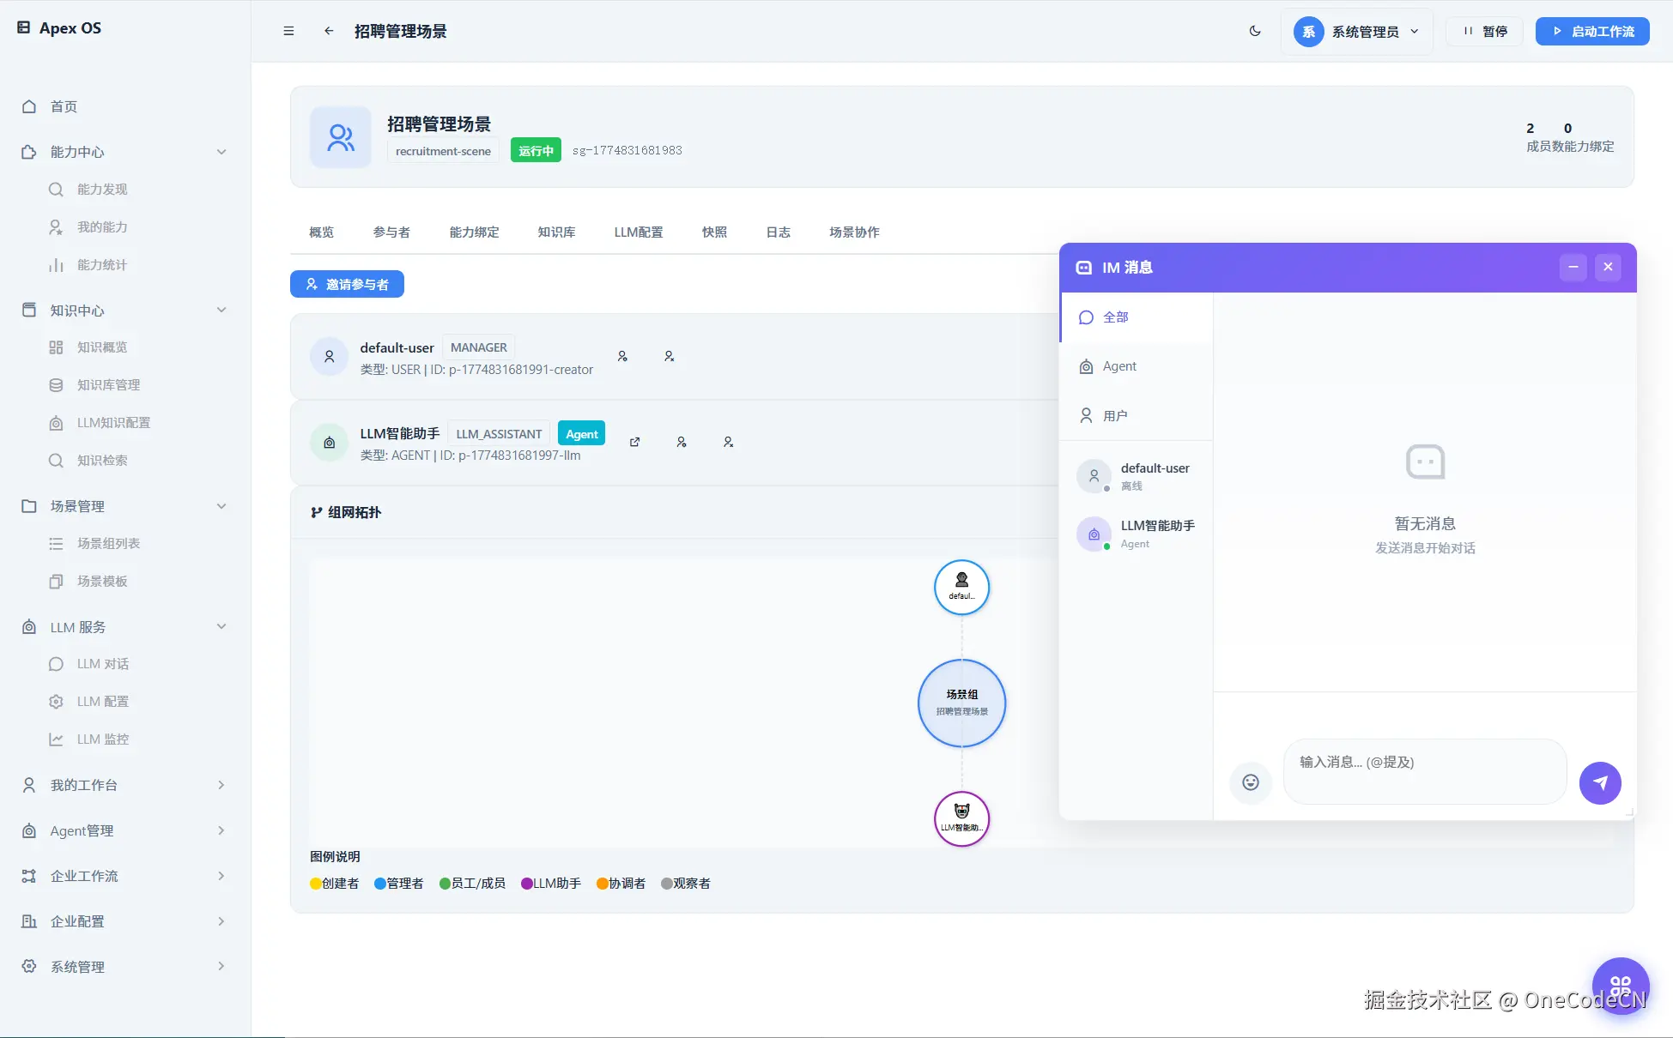
Task: Open external link icon for LLM智能助手
Action: pos(634,442)
